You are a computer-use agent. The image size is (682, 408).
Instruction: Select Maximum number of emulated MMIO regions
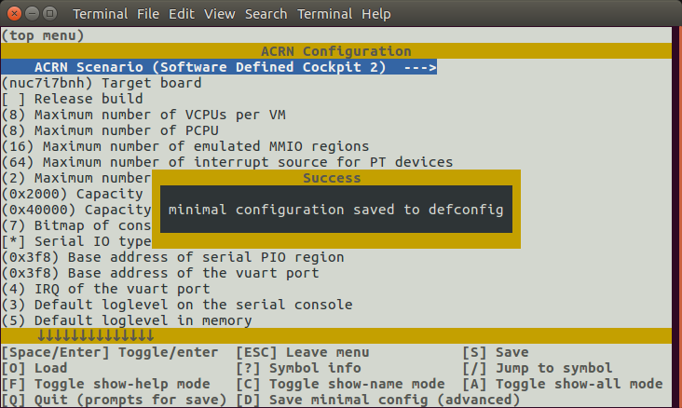coord(185,146)
